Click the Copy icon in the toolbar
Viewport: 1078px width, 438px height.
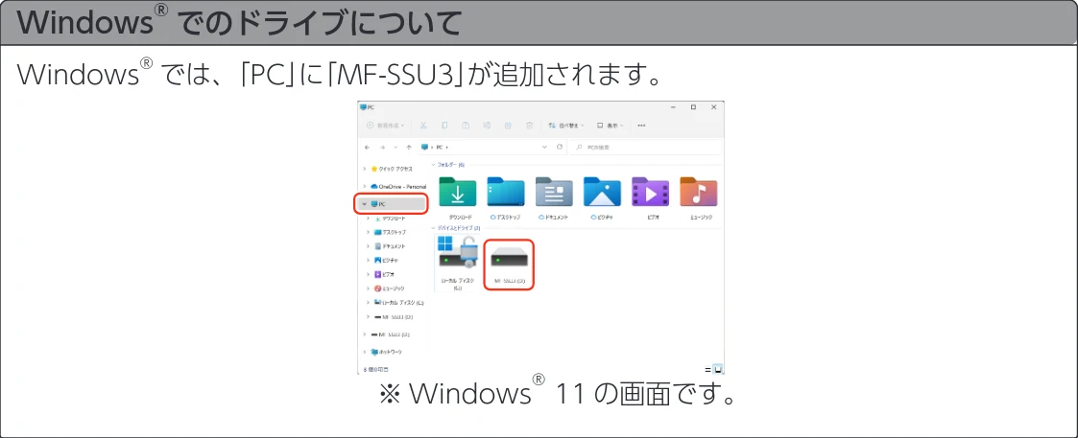(444, 126)
